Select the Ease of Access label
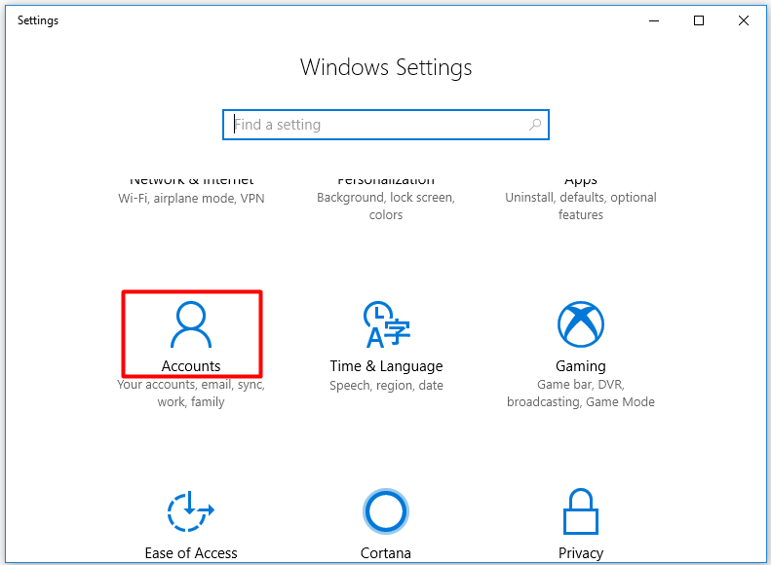771x565 pixels. pos(191,553)
